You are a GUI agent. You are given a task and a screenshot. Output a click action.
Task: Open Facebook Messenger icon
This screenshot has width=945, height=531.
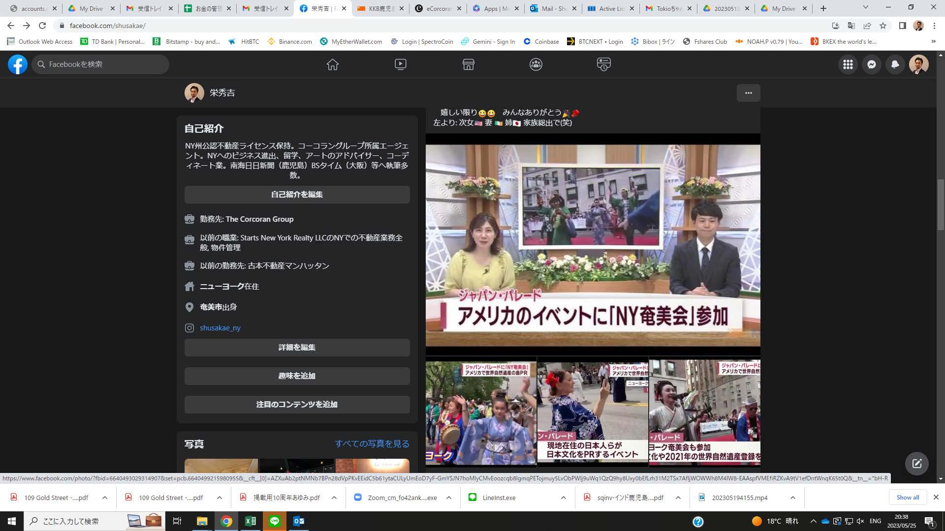coord(871,64)
